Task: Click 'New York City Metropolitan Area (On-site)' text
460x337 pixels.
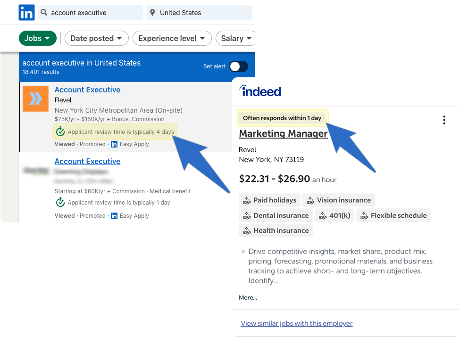Action: tap(118, 110)
